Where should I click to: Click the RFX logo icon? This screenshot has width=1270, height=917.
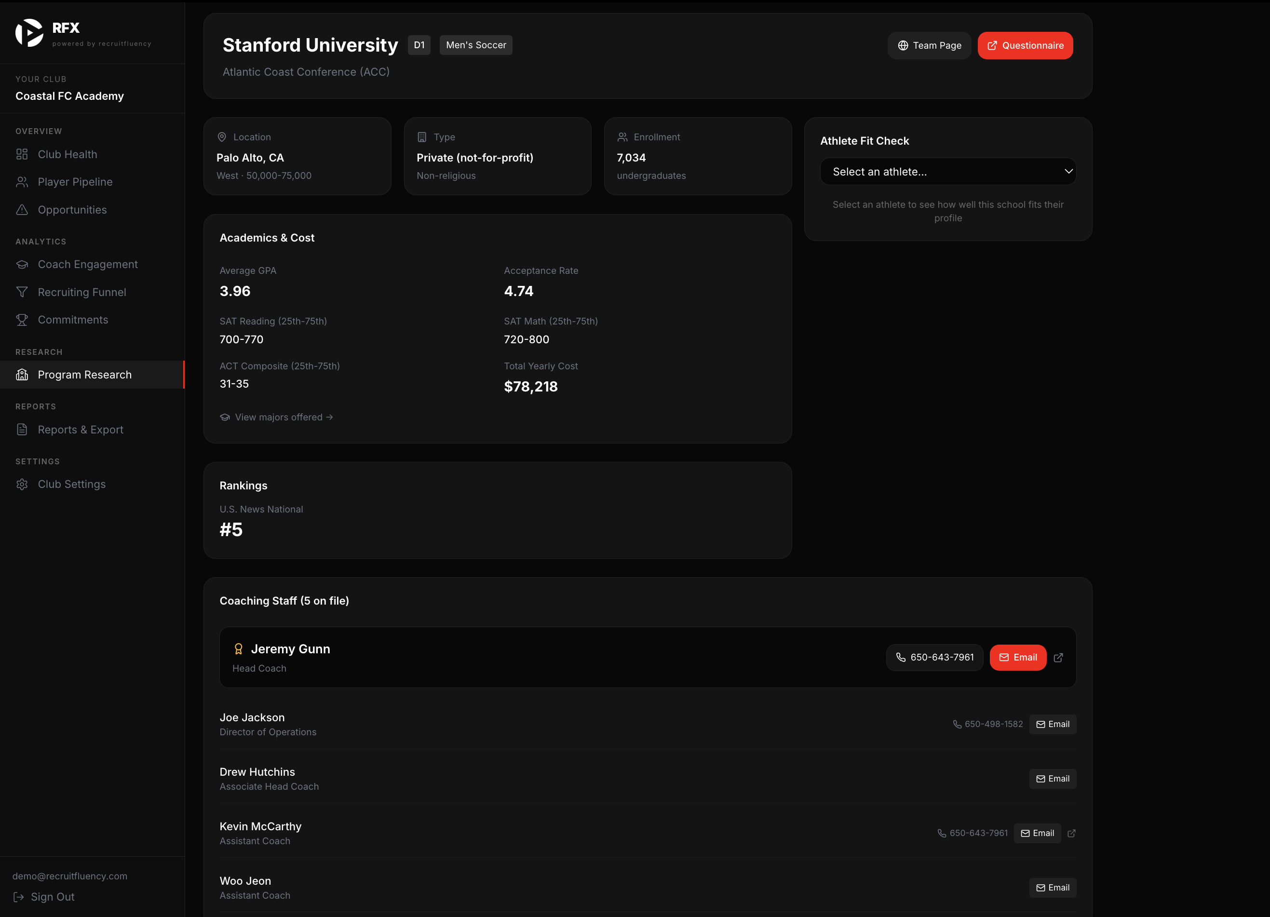[29, 33]
